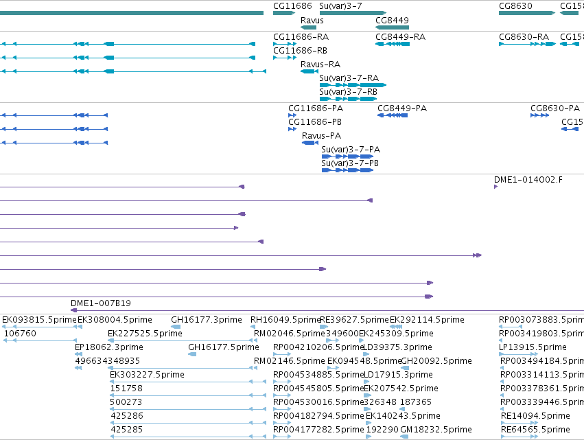584x440 pixels.
Task: Click the RE39627.5prime EST label
Action: [x=354, y=320]
